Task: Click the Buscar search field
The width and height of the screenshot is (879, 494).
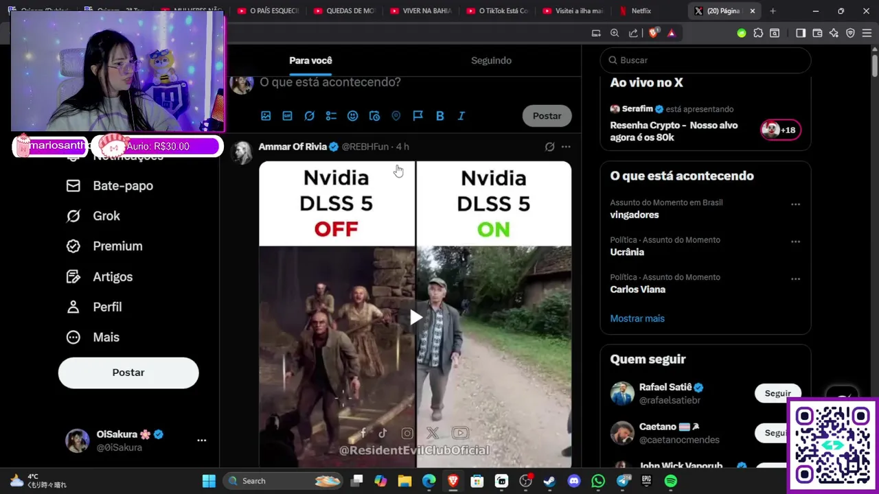Action: pyautogui.click(x=705, y=60)
